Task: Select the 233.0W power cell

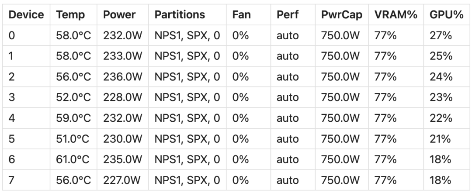Action: pos(122,56)
